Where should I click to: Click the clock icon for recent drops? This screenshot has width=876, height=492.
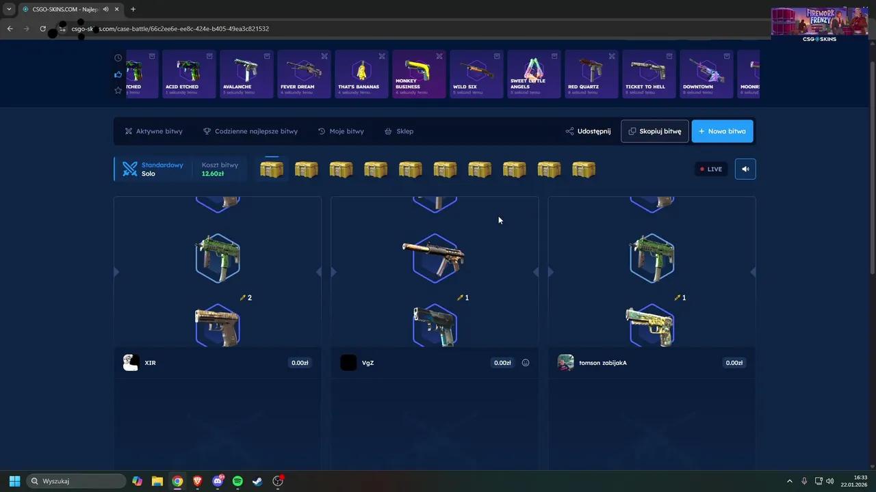(118, 58)
